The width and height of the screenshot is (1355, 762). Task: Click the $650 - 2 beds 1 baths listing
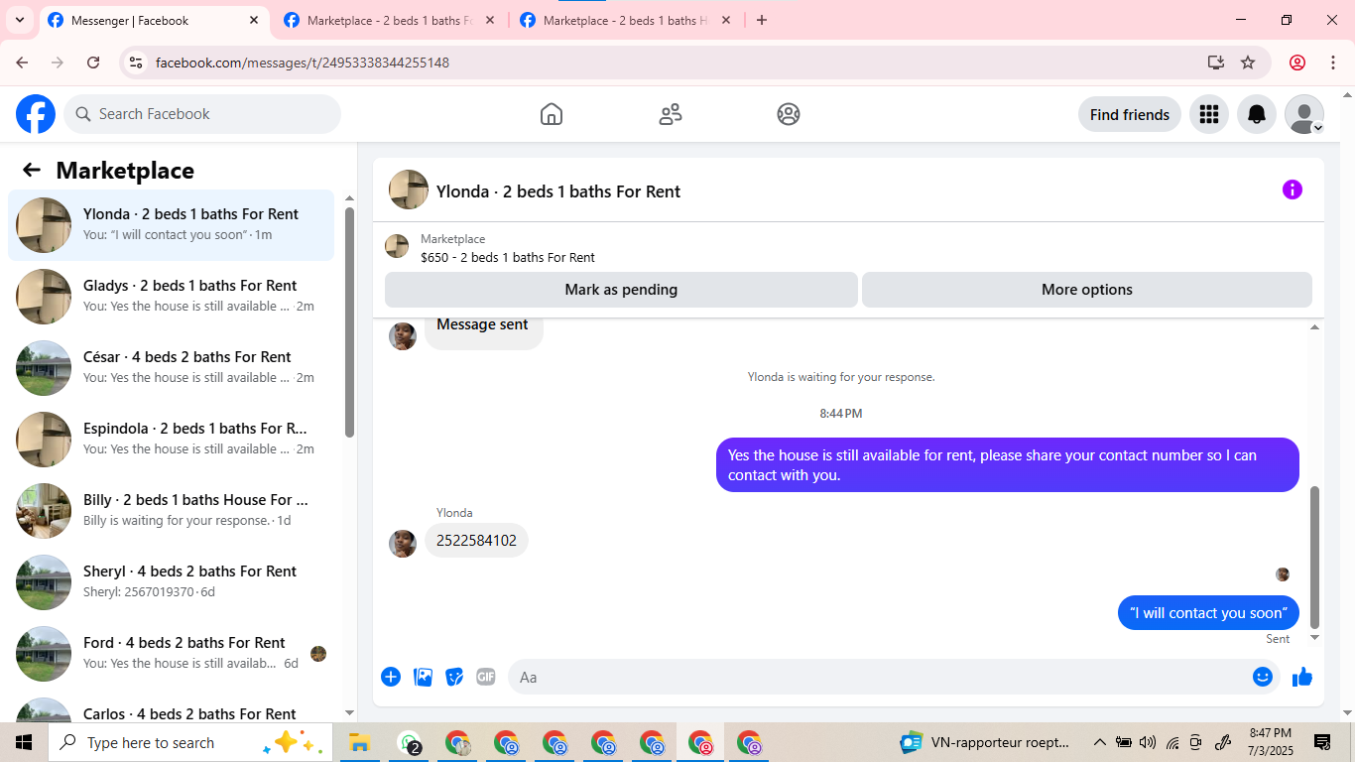click(508, 257)
